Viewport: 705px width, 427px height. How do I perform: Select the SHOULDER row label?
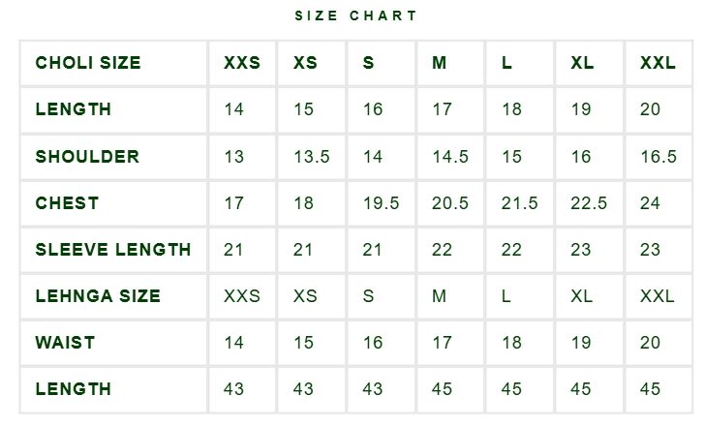click(x=87, y=157)
